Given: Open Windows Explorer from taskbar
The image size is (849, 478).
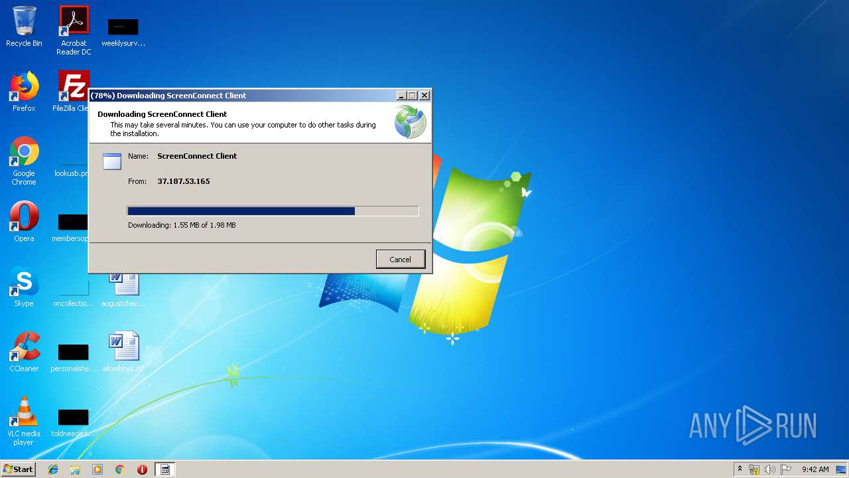Looking at the screenshot, I should point(75,469).
